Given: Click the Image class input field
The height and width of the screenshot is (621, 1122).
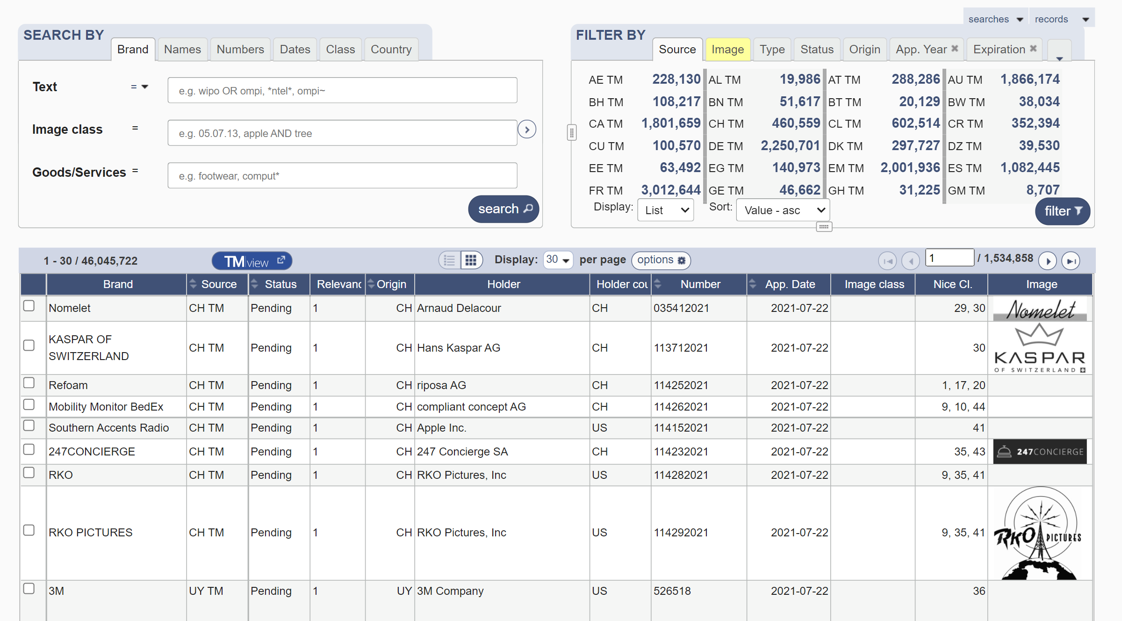Looking at the screenshot, I should pos(342,133).
